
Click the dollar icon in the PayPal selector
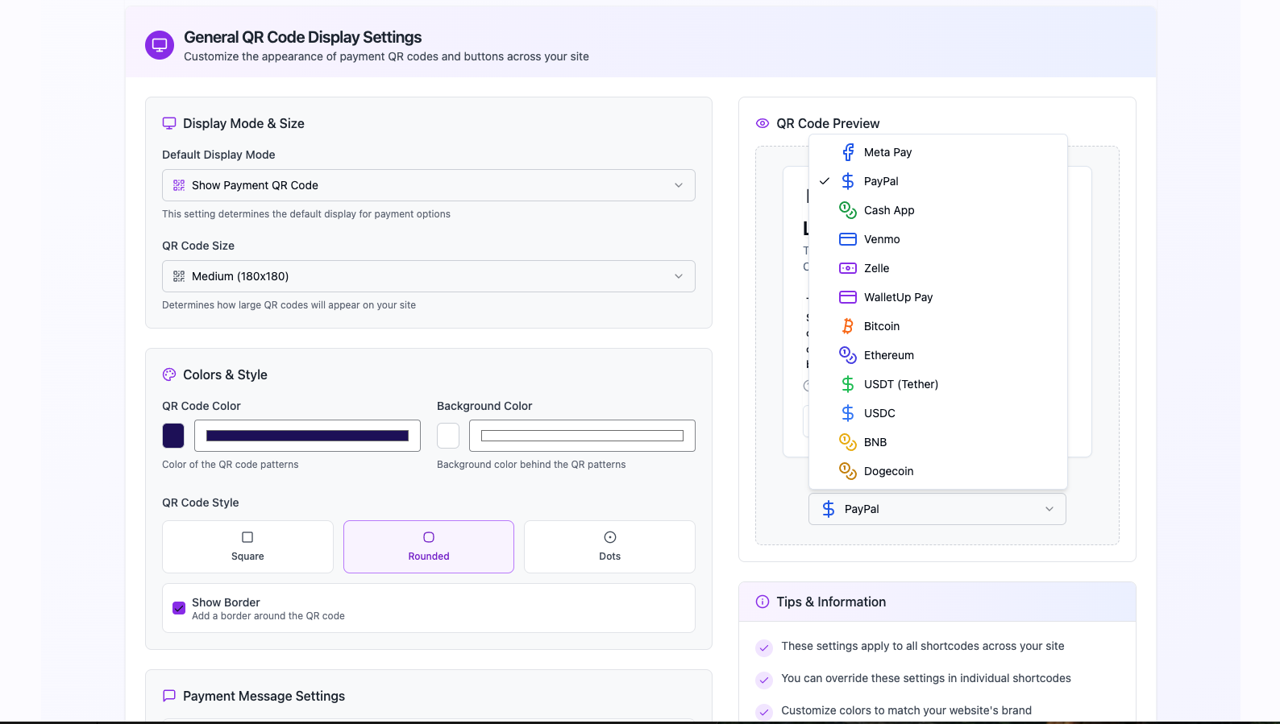pos(829,509)
